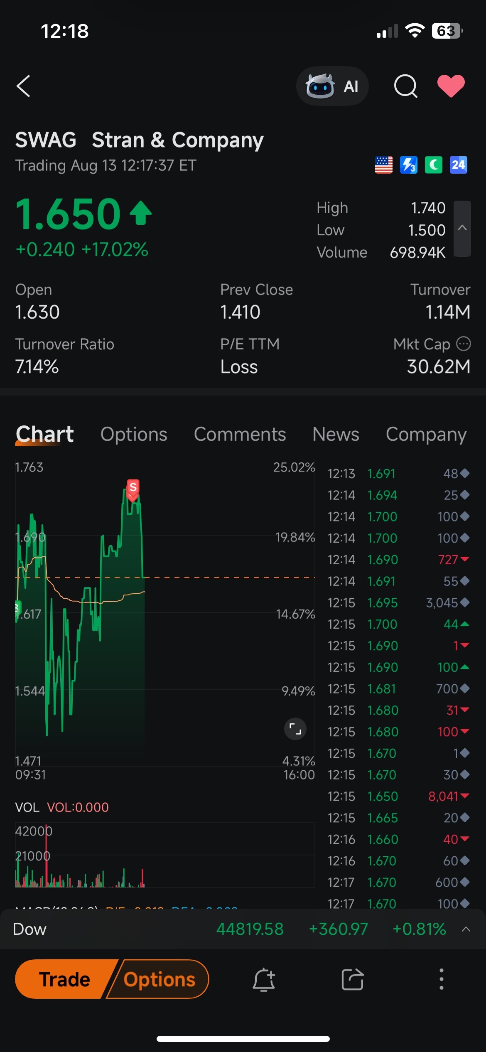Open Mkt Cap more-info icon
The image size is (486, 1052).
[464, 344]
